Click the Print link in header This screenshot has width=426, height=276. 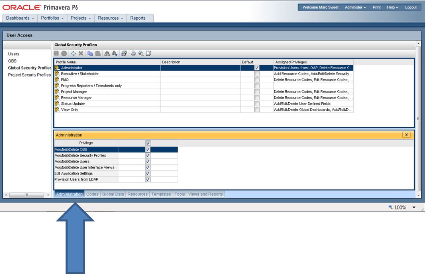coord(377,7)
